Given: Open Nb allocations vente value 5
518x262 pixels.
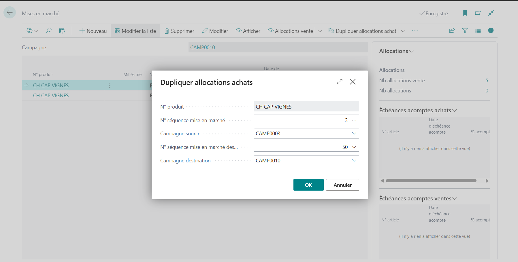Looking at the screenshot, I should point(487,81).
